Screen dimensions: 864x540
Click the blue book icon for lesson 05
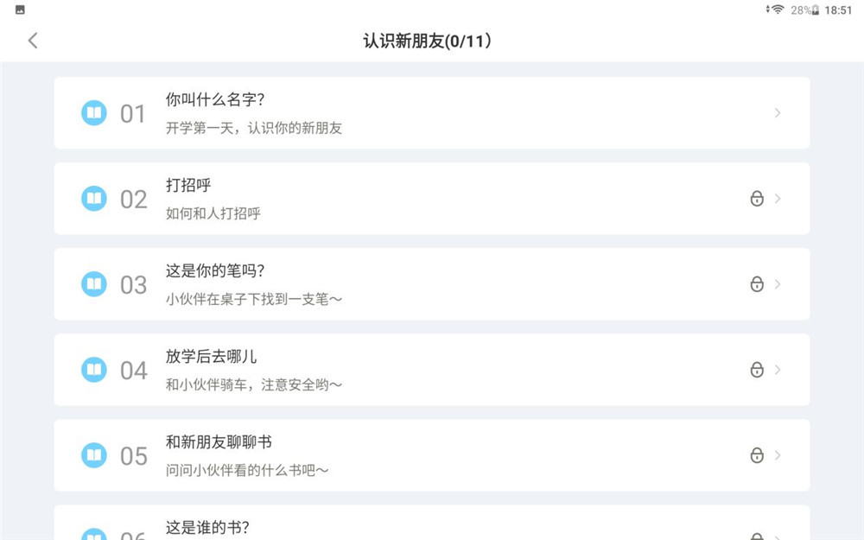(x=94, y=455)
